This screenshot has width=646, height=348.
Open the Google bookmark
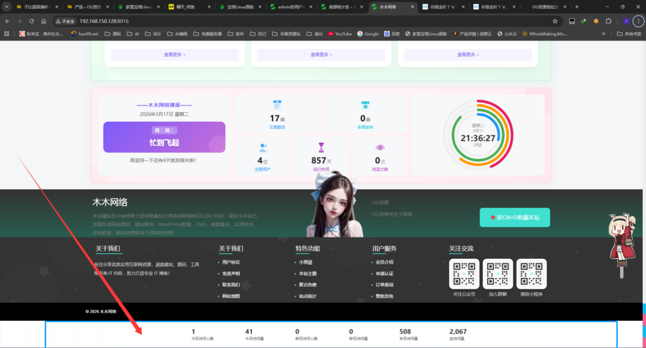(x=368, y=34)
